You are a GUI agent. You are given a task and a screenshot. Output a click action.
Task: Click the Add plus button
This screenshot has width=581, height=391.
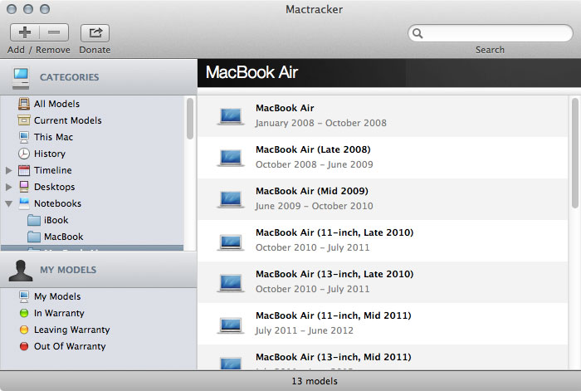(x=24, y=32)
